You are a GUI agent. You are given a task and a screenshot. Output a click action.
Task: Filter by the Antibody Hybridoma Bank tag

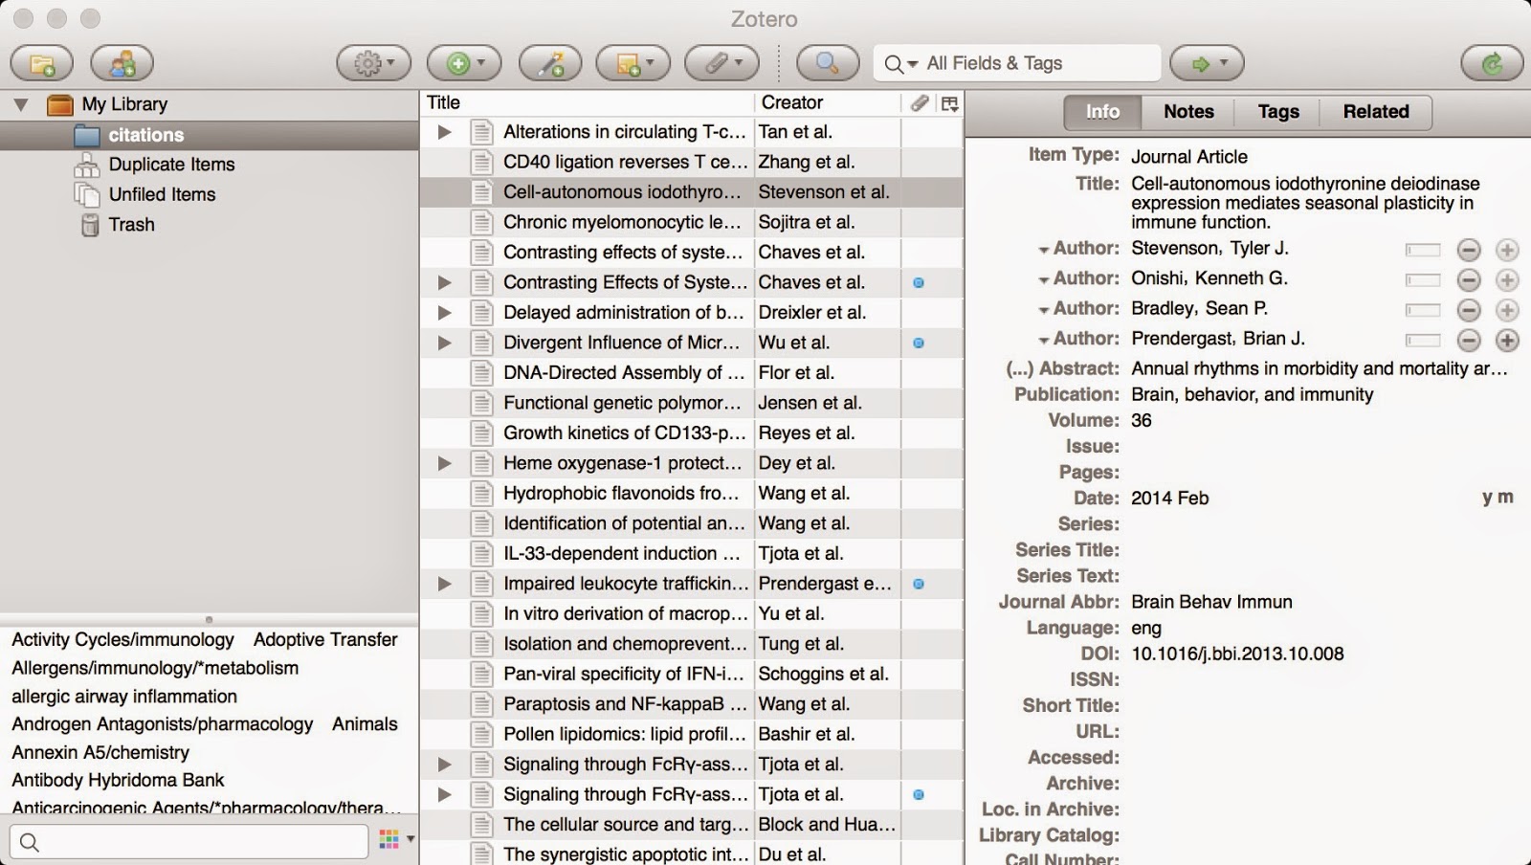tap(118, 780)
